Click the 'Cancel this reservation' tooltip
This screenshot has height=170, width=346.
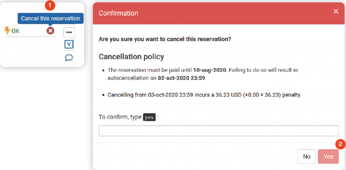click(x=50, y=18)
